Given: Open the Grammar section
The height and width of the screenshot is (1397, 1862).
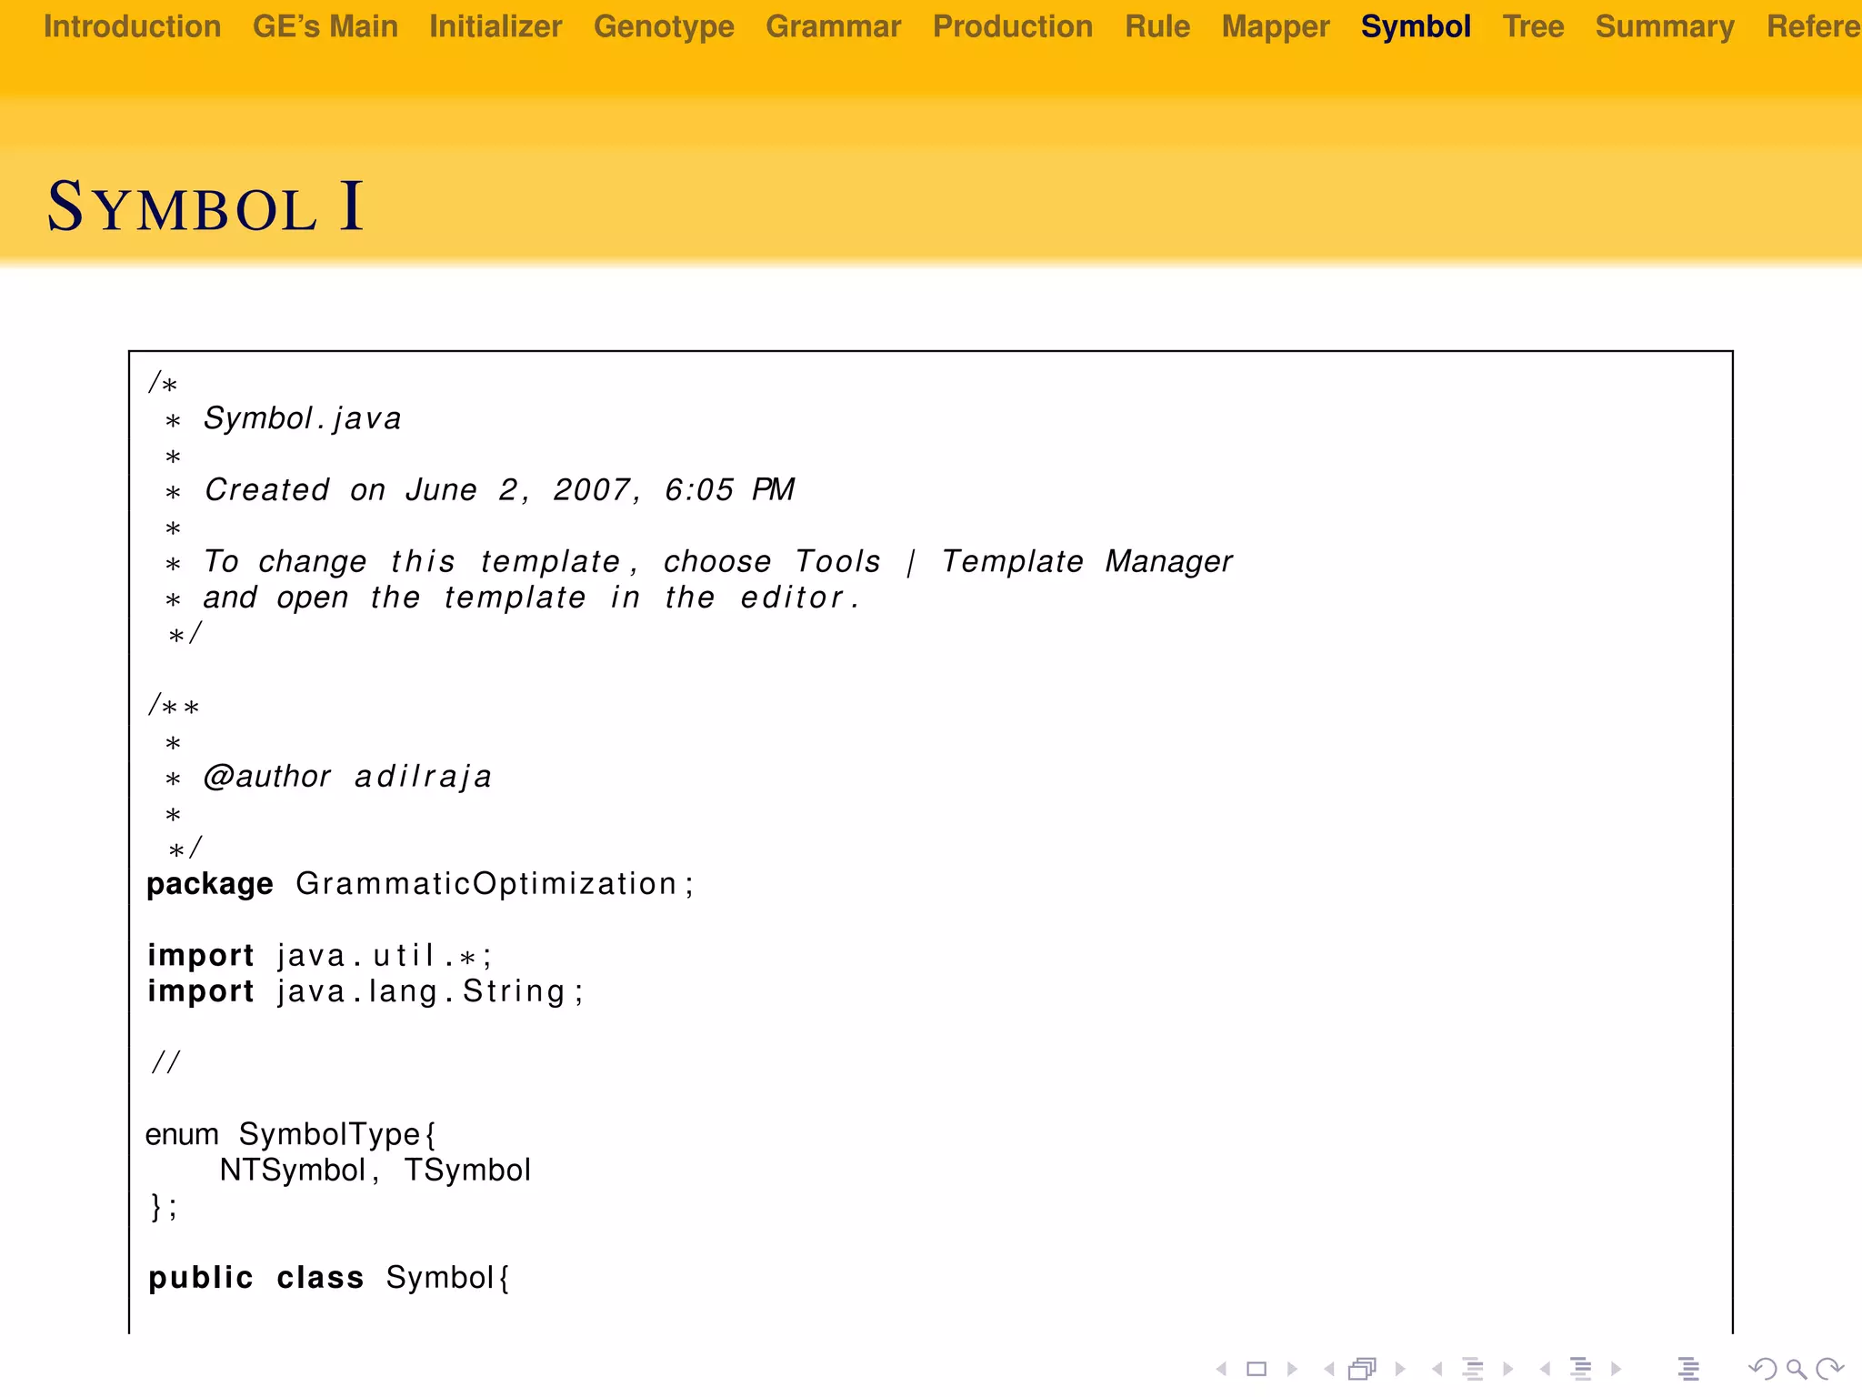Looking at the screenshot, I should click(834, 26).
